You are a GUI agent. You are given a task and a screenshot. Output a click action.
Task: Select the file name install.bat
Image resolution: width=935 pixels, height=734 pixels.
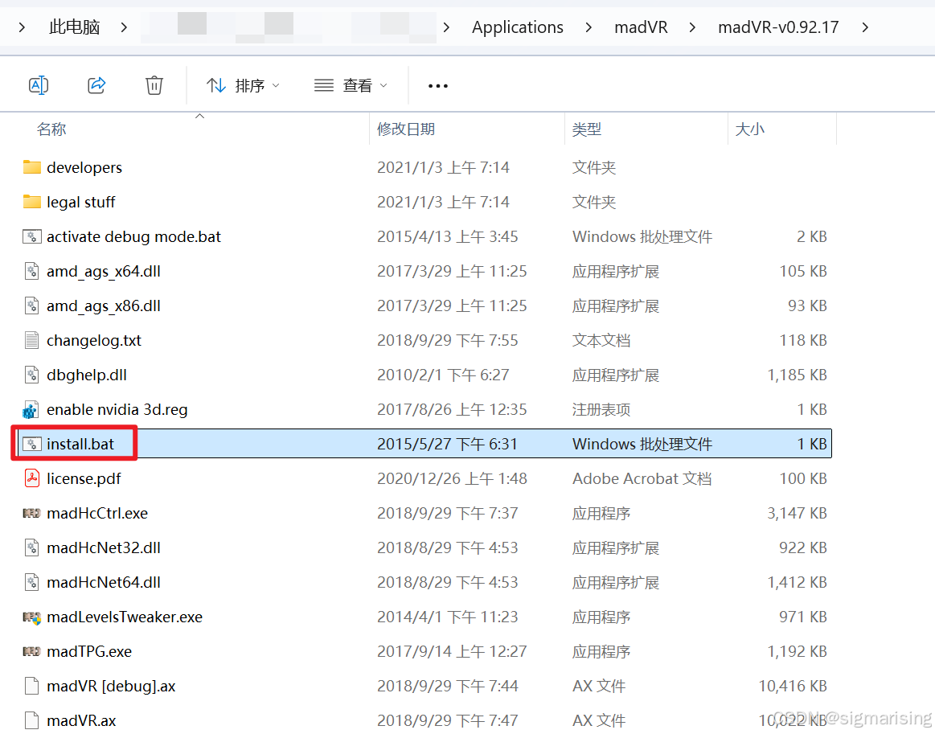click(x=80, y=445)
